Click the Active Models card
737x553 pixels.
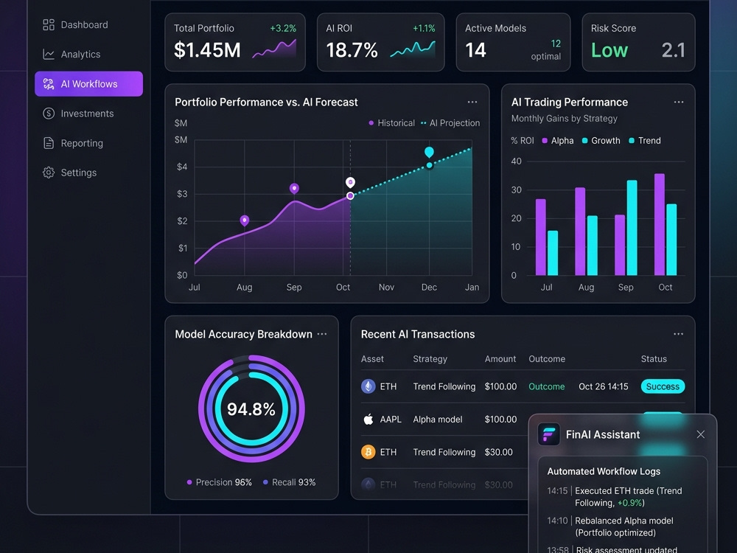(513, 42)
